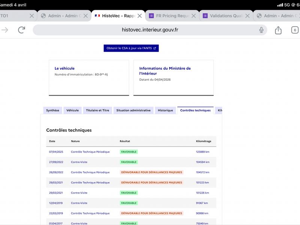Screen dimensions: 300x225
Task: Open the share sheet icon
Action: coord(278,30)
